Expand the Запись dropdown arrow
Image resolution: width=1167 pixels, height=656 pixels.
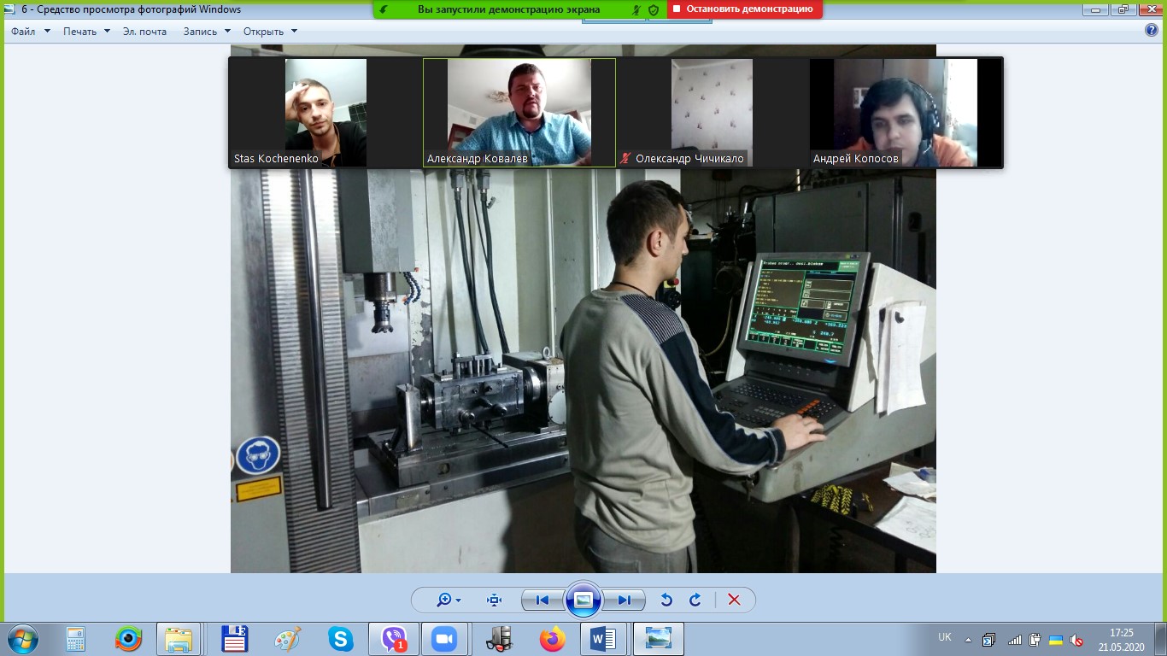(x=227, y=32)
